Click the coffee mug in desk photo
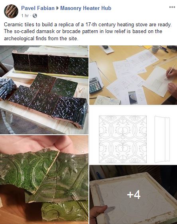 [155, 49]
